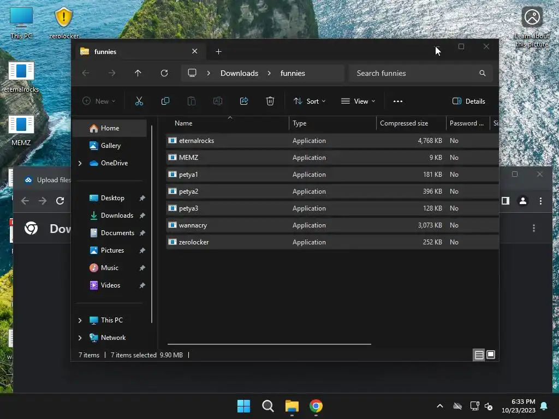Click the Delete trash can icon
Image resolution: width=559 pixels, height=419 pixels.
click(270, 101)
